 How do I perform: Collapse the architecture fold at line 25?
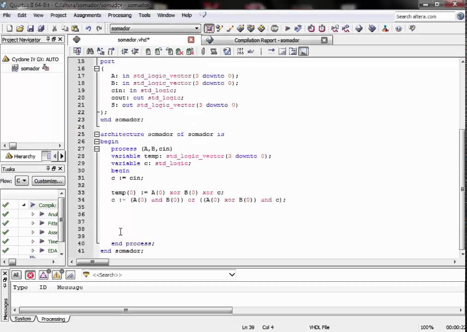(x=97, y=135)
